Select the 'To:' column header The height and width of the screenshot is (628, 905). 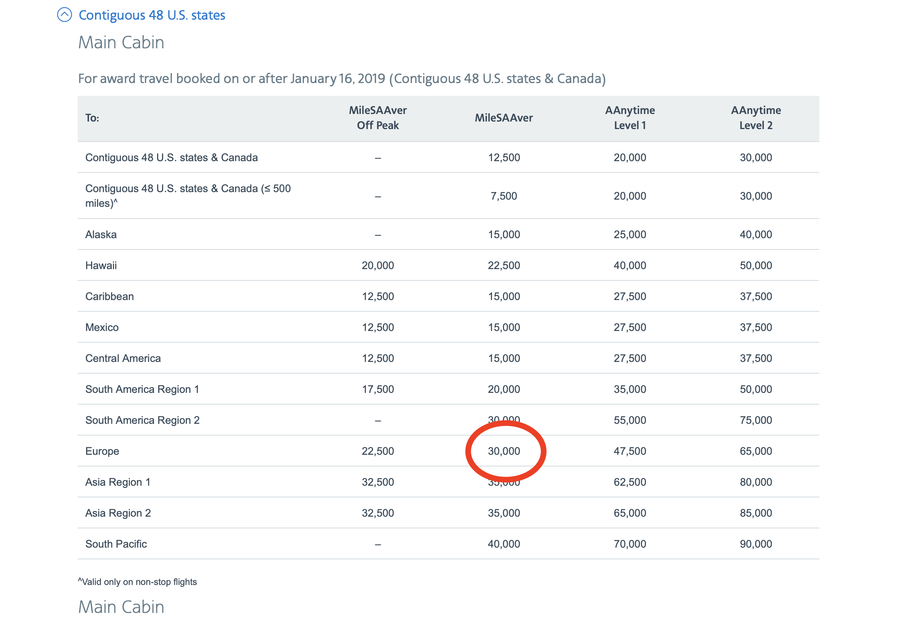click(x=92, y=118)
